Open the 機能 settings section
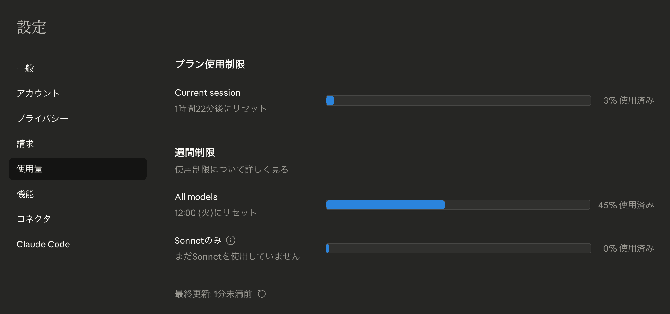The width and height of the screenshot is (670, 314). click(25, 194)
